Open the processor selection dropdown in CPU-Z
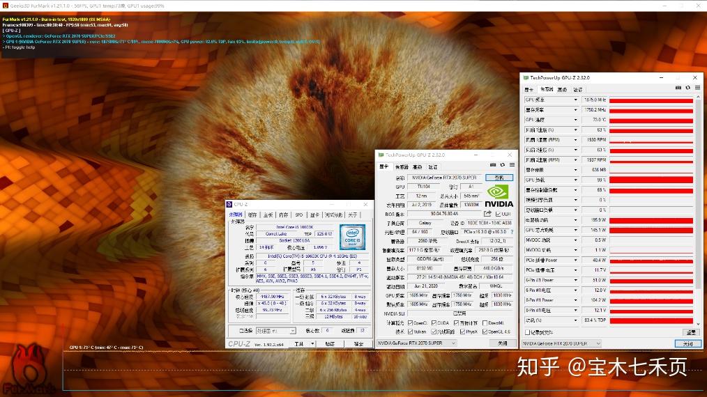 (276, 331)
